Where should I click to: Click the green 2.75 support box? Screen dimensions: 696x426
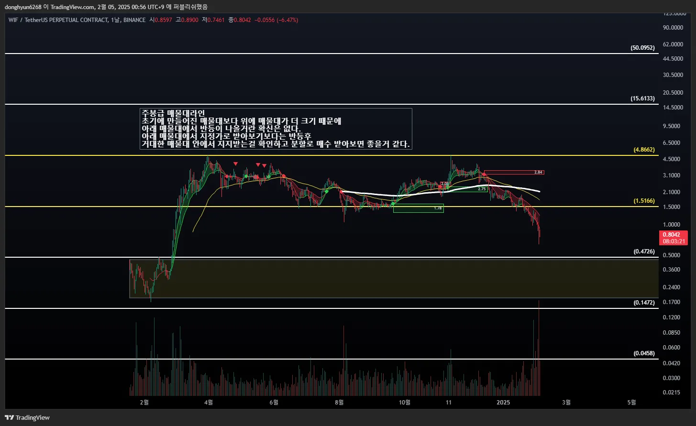[x=467, y=189]
